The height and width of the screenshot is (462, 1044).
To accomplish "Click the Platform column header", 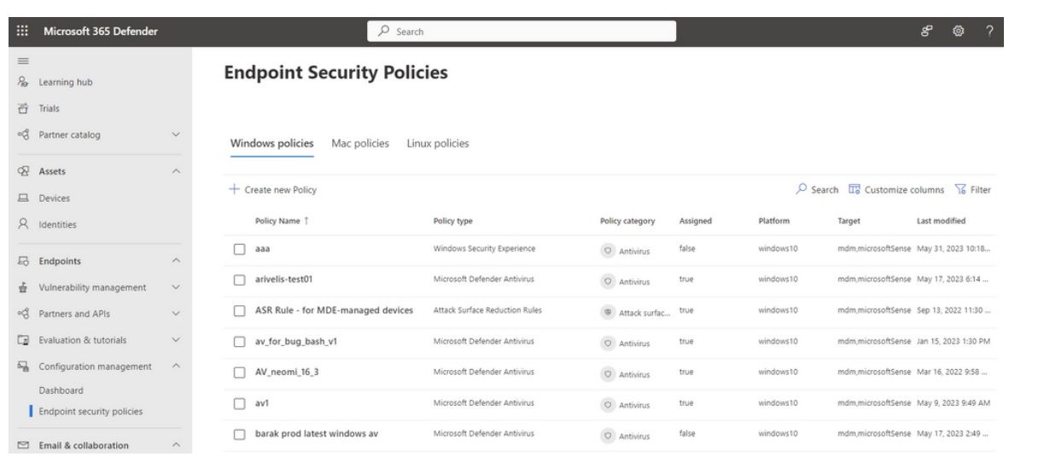I will (x=773, y=222).
